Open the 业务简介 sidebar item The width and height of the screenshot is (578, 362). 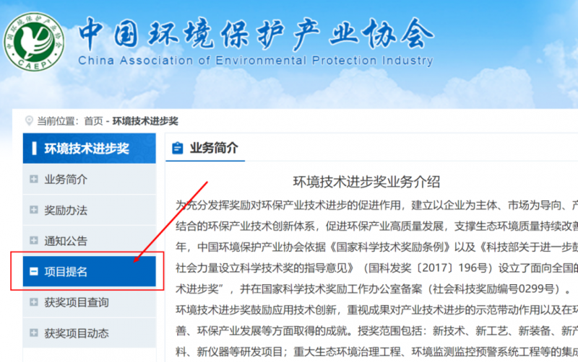(x=66, y=180)
